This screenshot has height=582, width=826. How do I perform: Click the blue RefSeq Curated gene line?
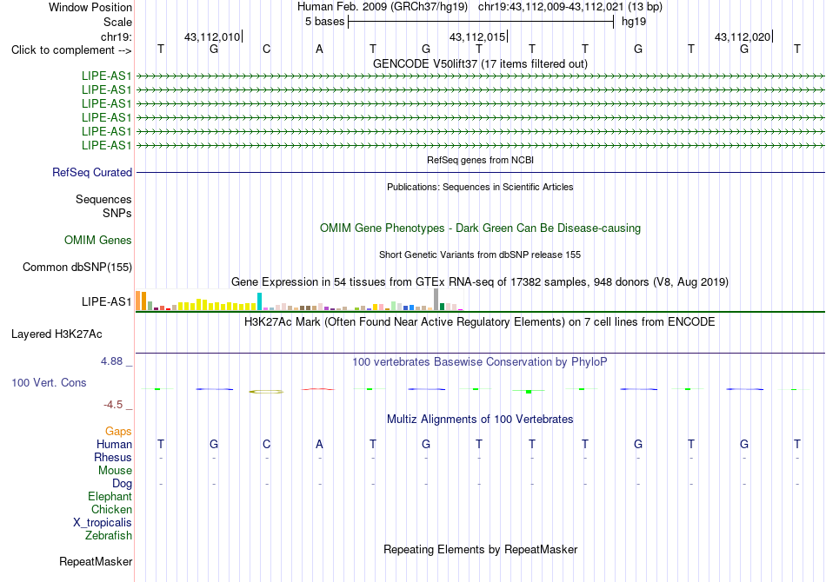click(480, 172)
